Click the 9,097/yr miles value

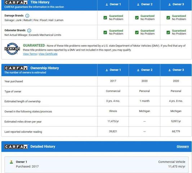click(176, 121)
